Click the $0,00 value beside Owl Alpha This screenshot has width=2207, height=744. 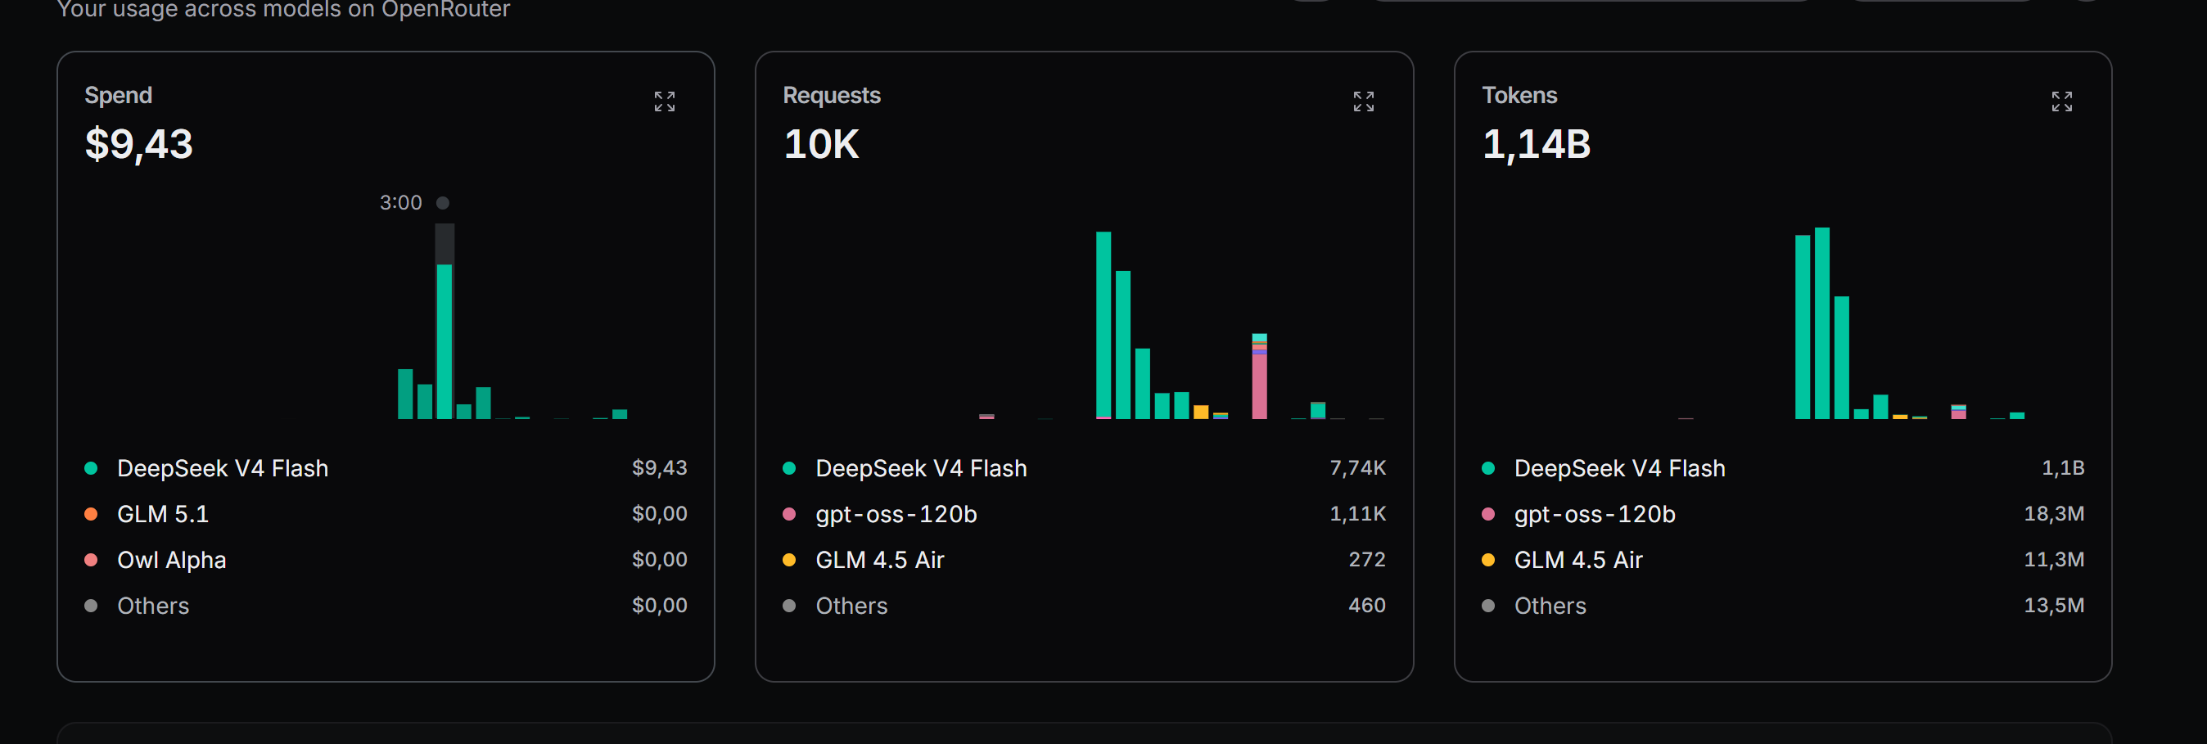pos(660,559)
